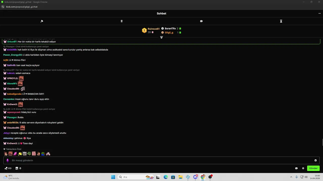The height and width of the screenshot is (181, 323).
Task: Click username wpeasycool
Action: [x=14, y=112]
